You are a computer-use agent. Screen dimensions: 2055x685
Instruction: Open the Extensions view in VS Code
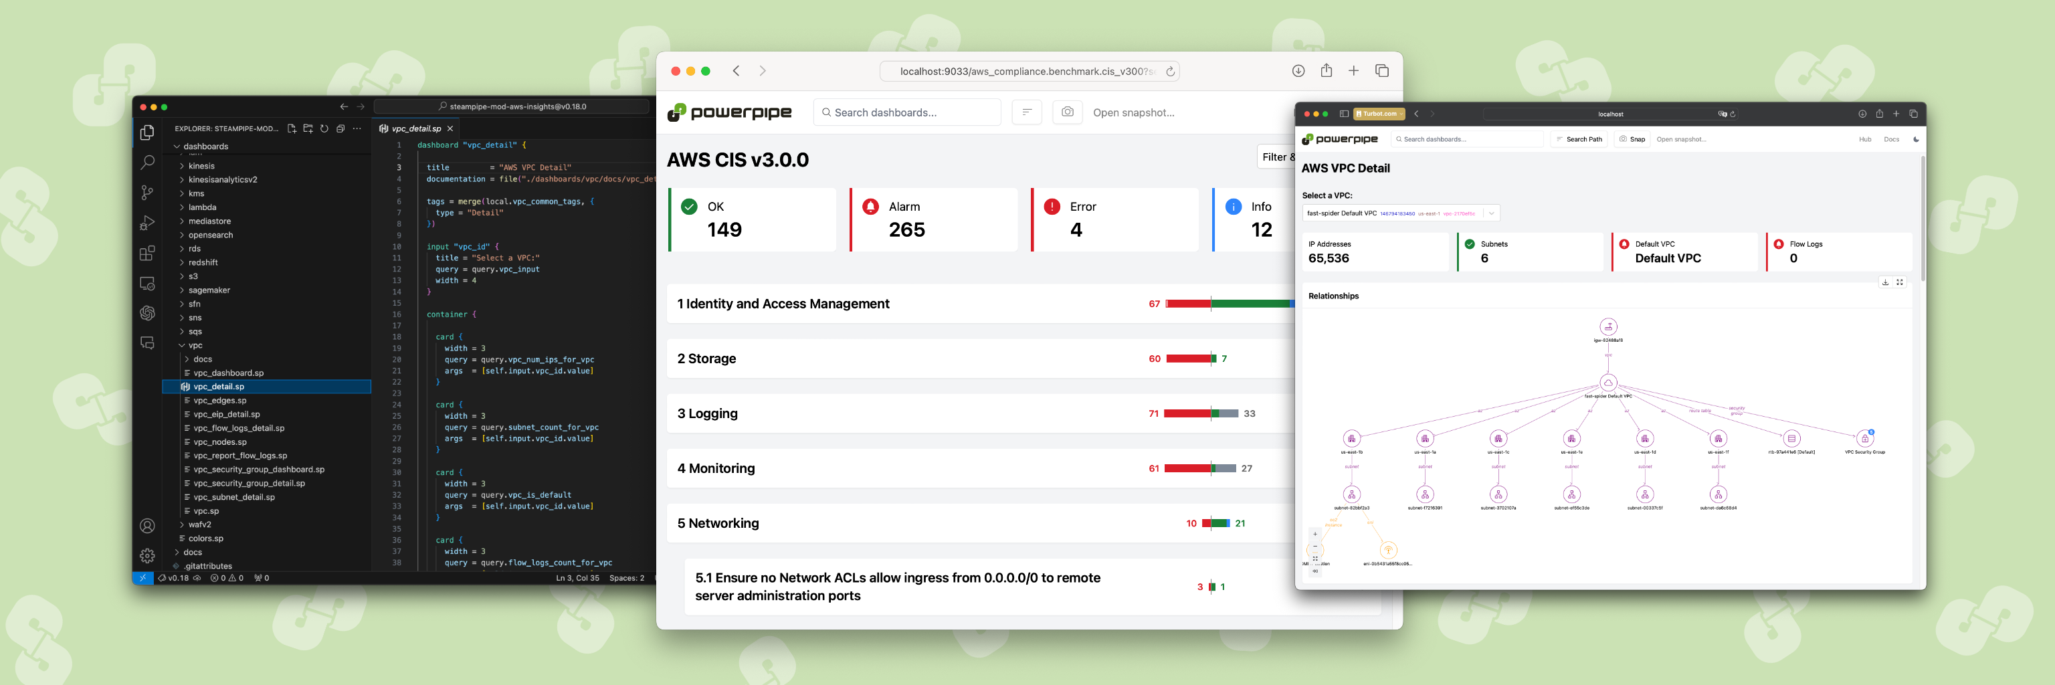pos(148,253)
